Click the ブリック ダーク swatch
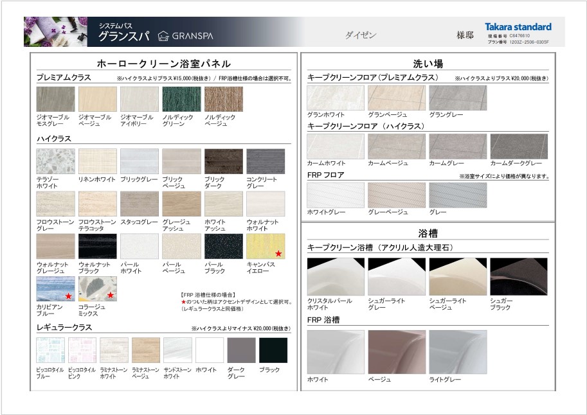The height and width of the screenshot is (415, 587). 224,161
